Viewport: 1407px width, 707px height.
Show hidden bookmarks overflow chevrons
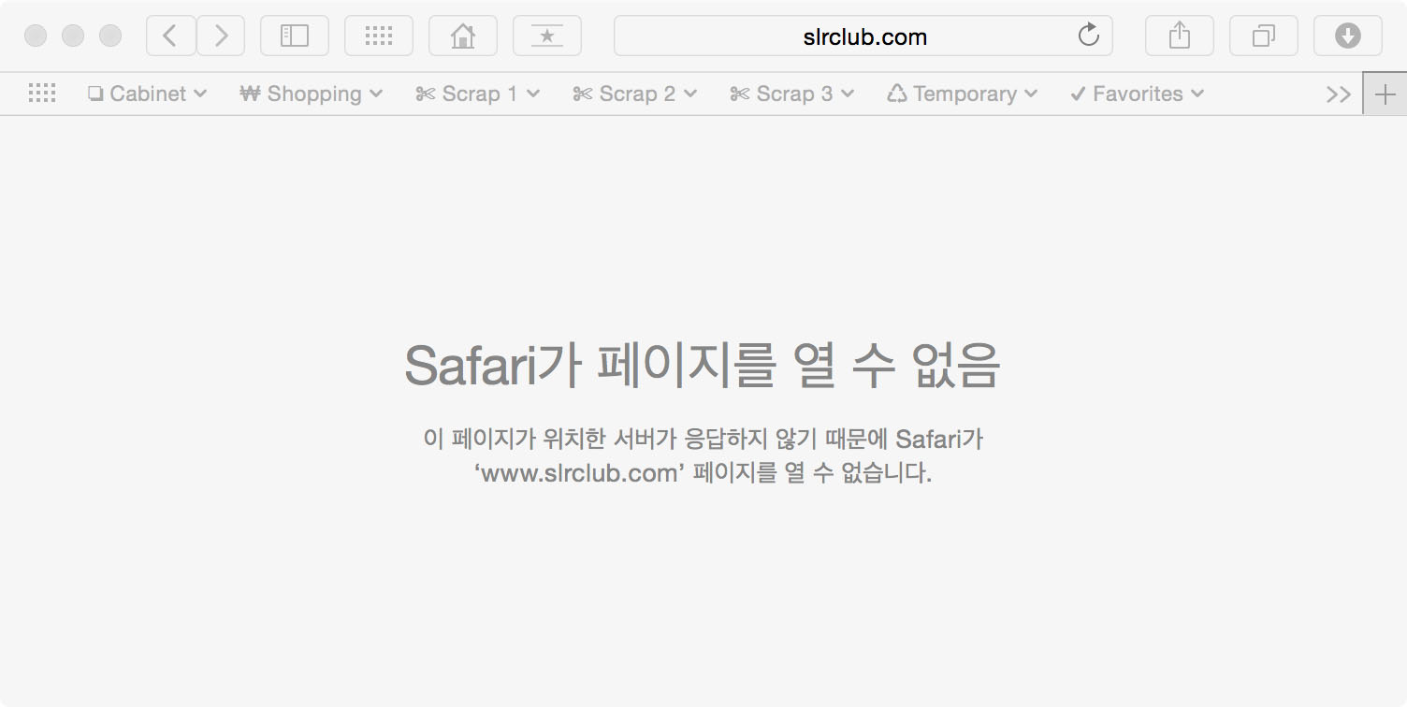coord(1339,94)
